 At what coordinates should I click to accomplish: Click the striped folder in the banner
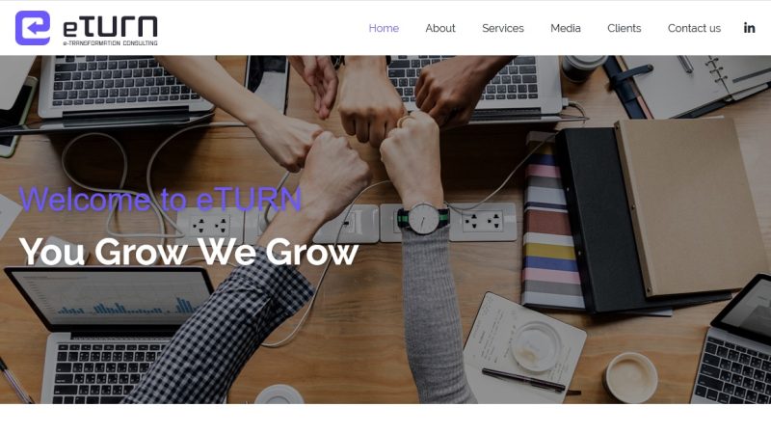[549, 227]
